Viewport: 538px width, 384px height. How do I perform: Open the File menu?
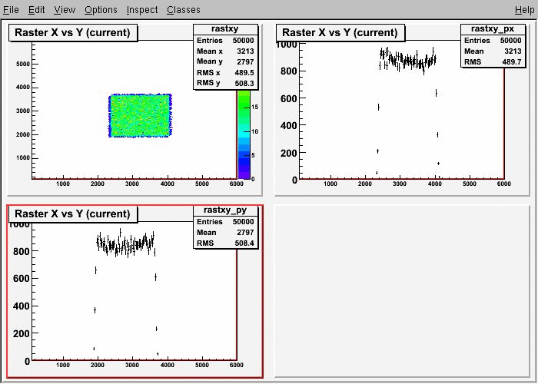point(11,10)
